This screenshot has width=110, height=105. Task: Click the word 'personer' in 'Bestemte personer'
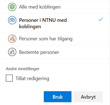[50, 53]
